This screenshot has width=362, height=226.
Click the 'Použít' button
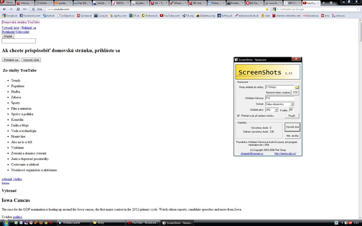[x=292, y=116]
